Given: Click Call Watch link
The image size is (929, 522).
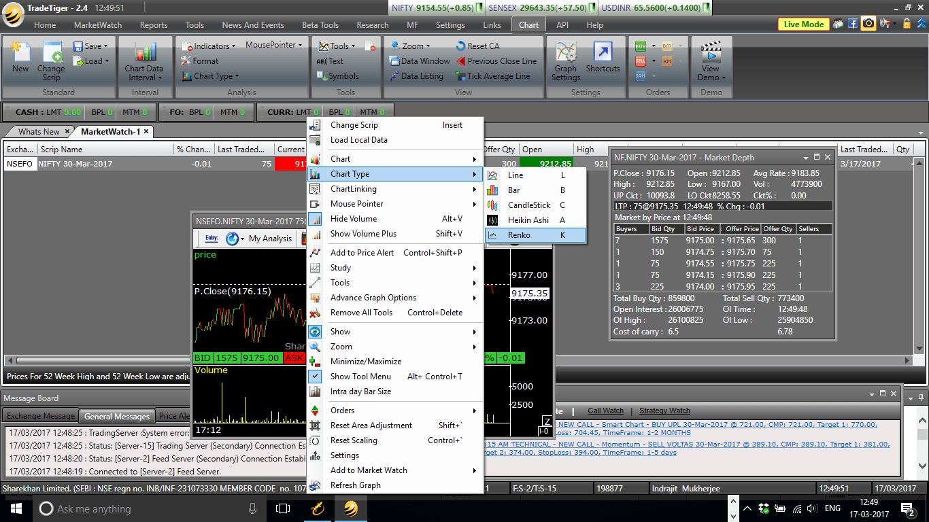Looking at the screenshot, I should click(x=605, y=411).
